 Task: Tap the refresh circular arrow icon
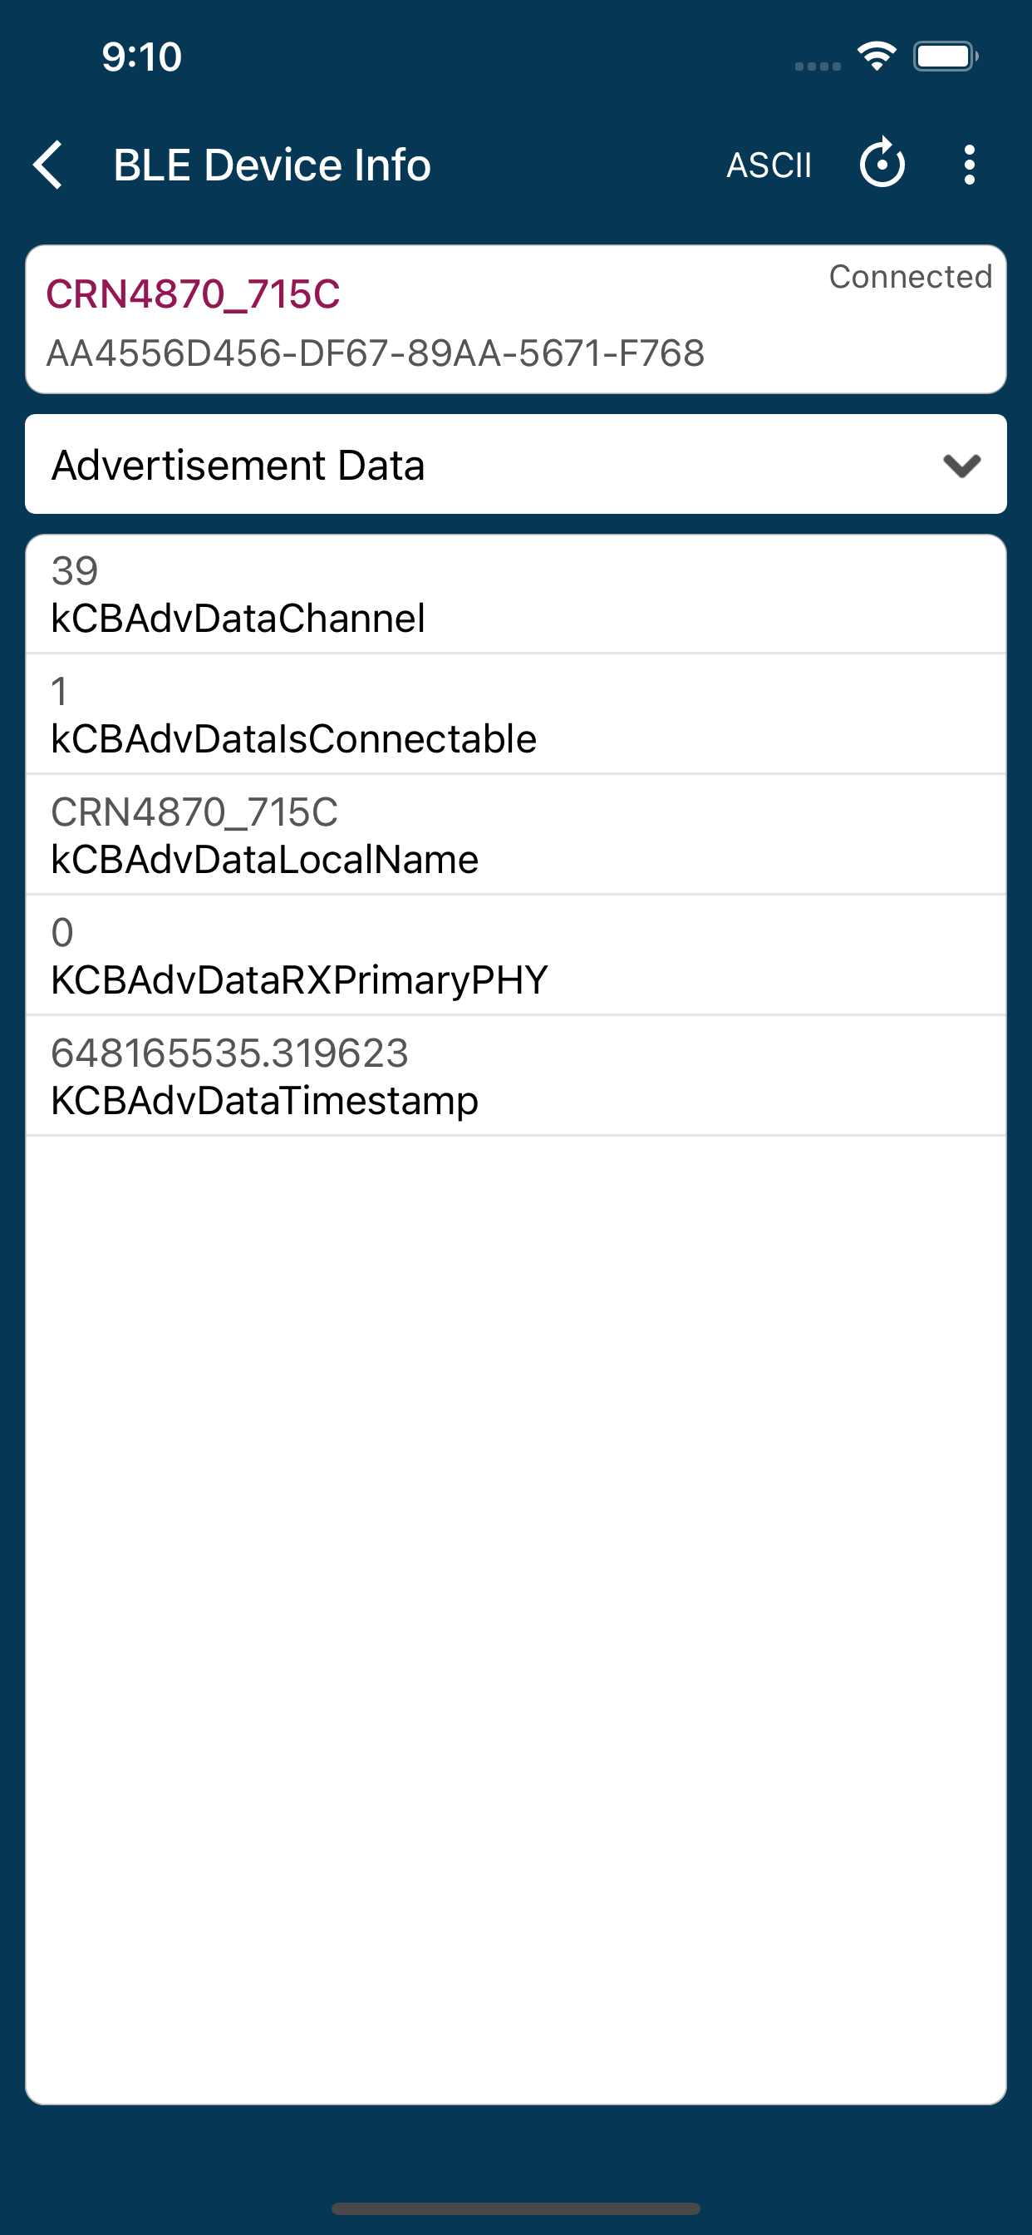coord(882,163)
